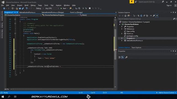Click the Uncomment selected lines icon
This screenshot has height=99, width=177.
click(86, 9)
